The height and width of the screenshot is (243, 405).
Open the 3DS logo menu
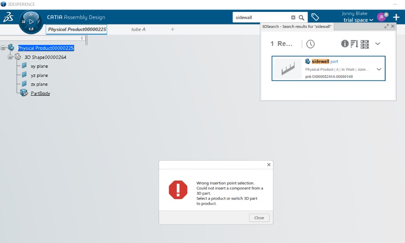click(8, 17)
